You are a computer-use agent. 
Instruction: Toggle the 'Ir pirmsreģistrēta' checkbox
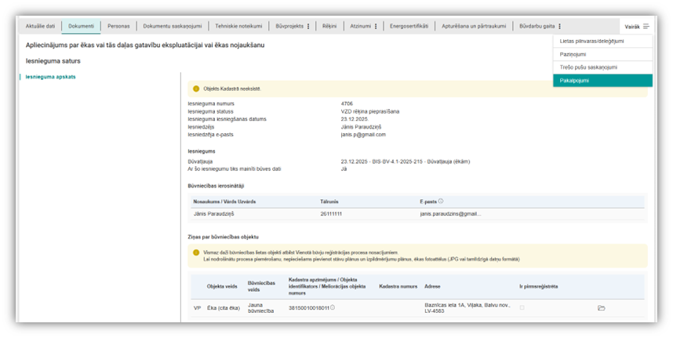pyautogui.click(x=522, y=308)
